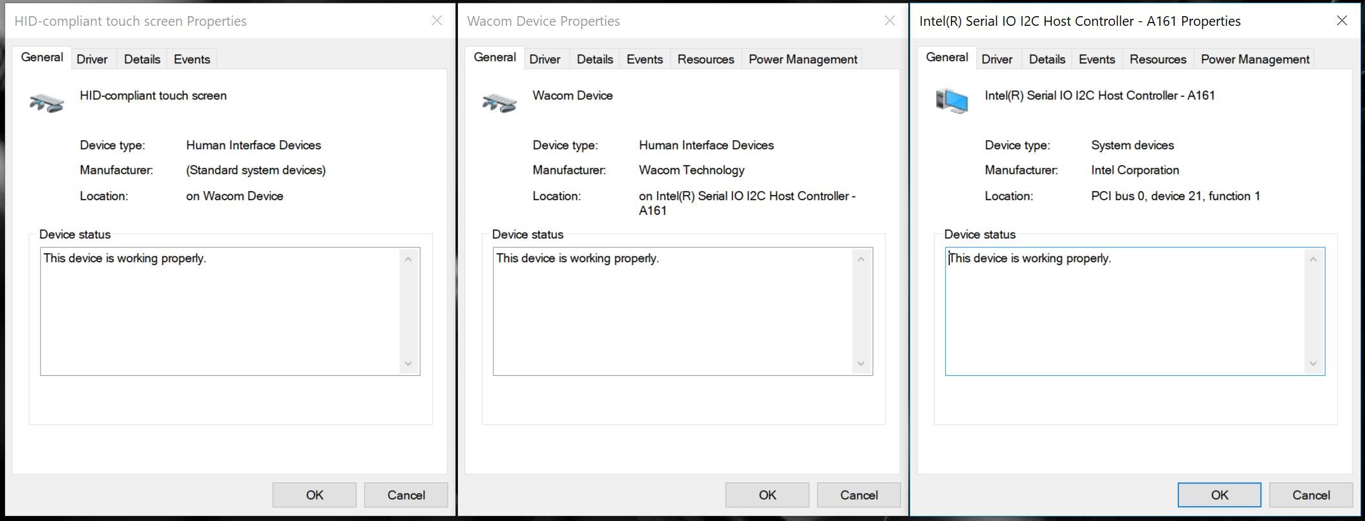Click 'HID-compliant touch screen' device name heading
This screenshot has height=521, width=1365.
pyautogui.click(x=153, y=96)
